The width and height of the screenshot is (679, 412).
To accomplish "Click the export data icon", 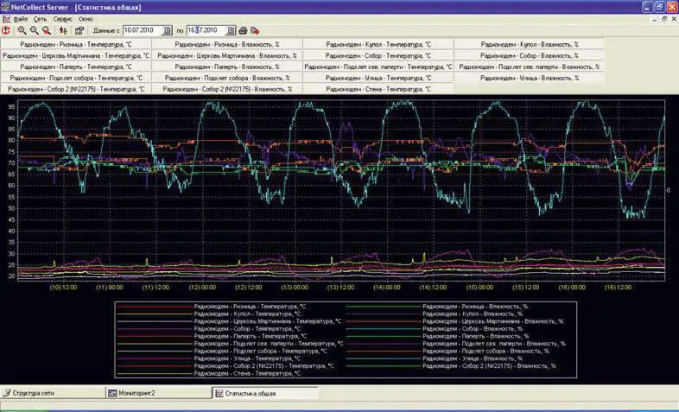I will pos(255,30).
